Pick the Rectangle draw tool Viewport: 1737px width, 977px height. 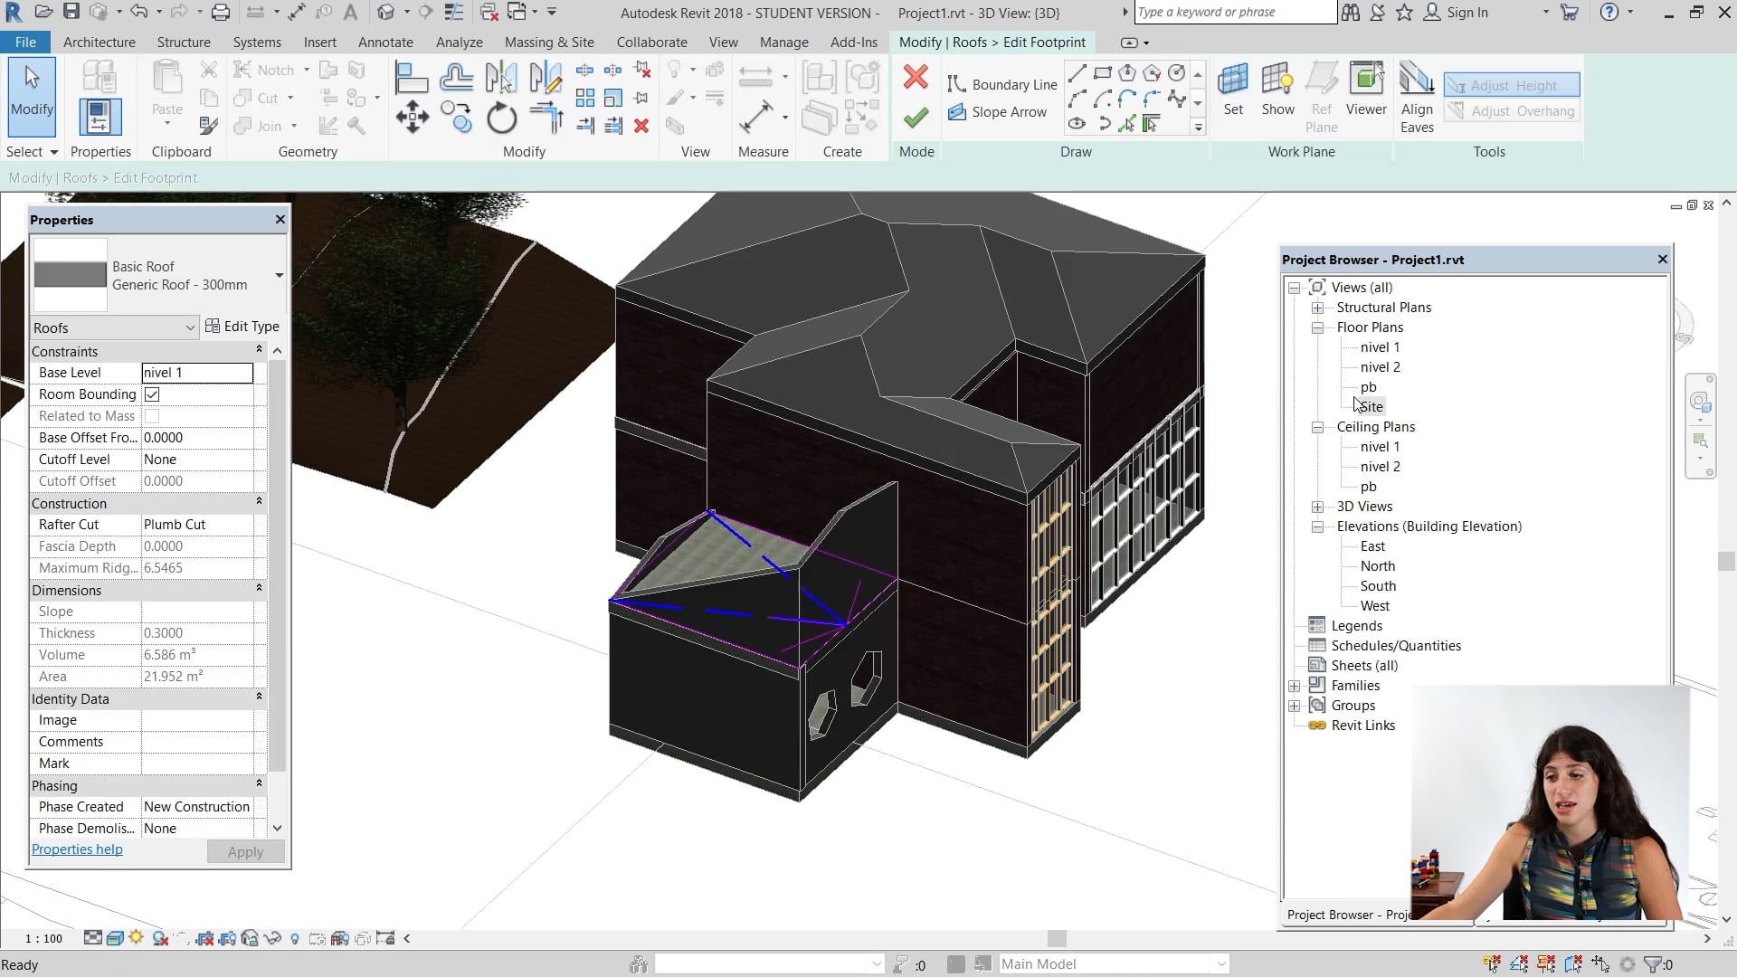1101,72
